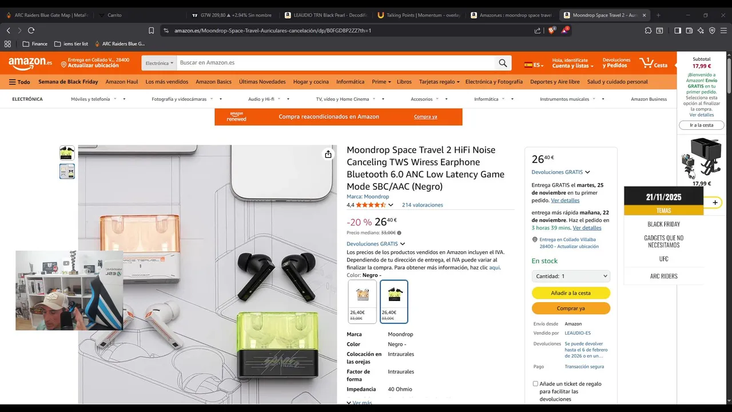
Task: Click the share icon on product image
Action: [328, 154]
